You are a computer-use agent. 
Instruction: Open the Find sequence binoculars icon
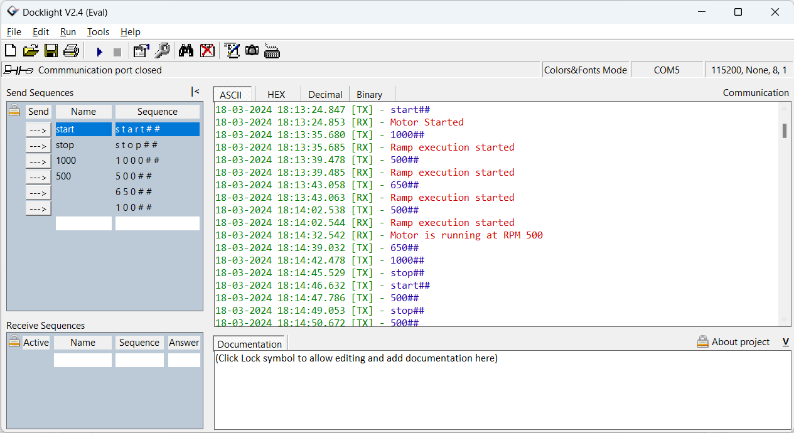[x=186, y=50]
